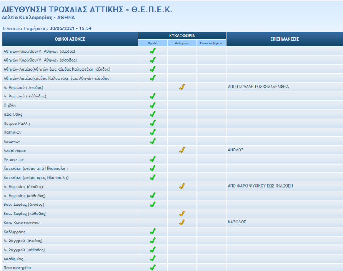Click orange checkmark for Βασ. Σοφίας (κάθοδος)
Screen dimensions: 343x271
coord(182,213)
